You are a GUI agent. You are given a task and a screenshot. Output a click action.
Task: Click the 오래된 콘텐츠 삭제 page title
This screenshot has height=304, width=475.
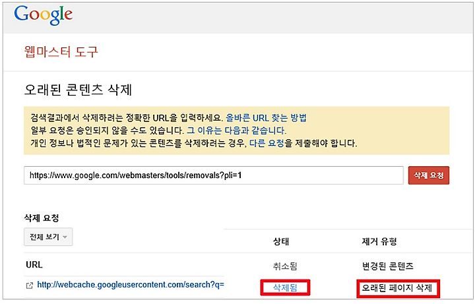(x=78, y=90)
